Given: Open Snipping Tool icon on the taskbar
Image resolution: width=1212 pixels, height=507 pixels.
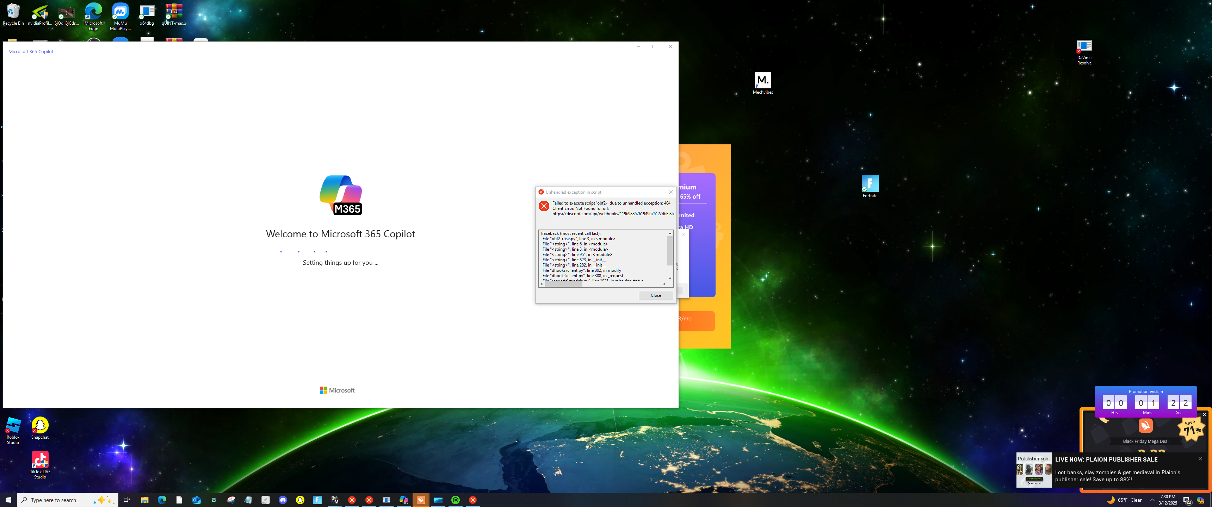Looking at the screenshot, I should click(x=231, y=500).
